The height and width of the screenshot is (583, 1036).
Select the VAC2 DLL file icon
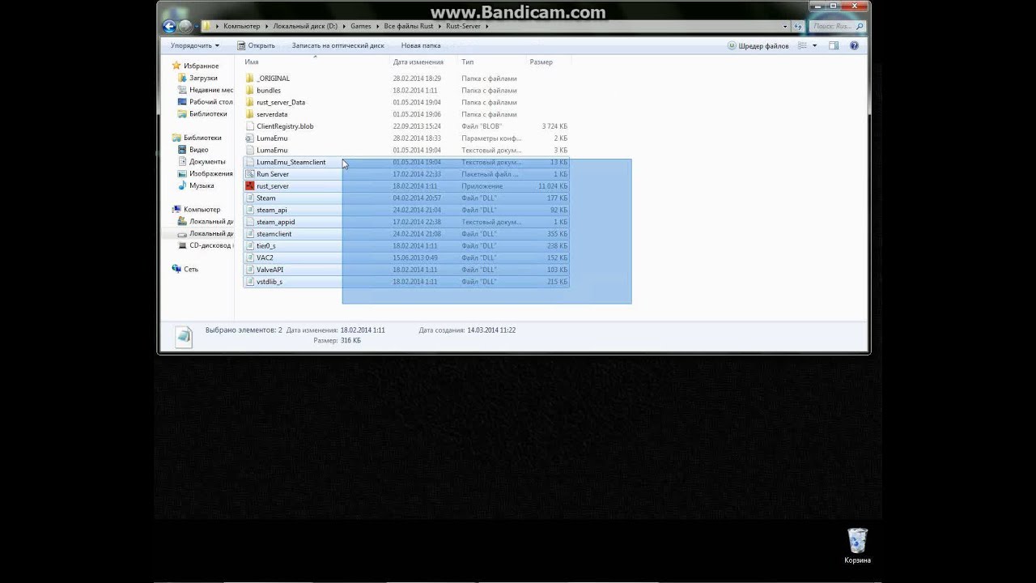(x=250, y=257)
